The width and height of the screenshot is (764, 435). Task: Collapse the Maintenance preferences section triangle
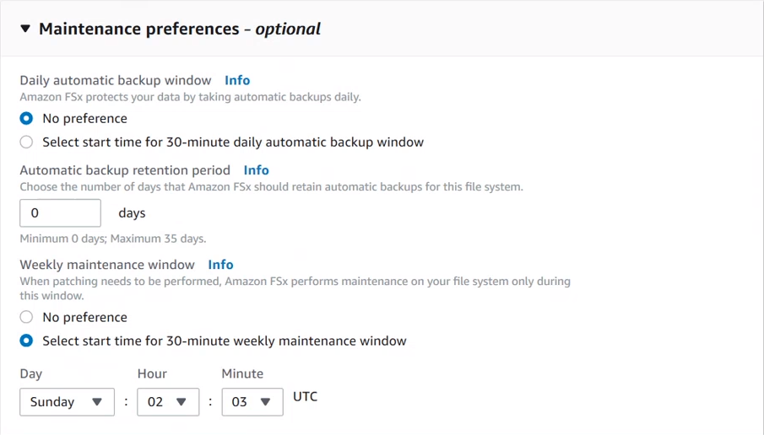coord(25,29)
